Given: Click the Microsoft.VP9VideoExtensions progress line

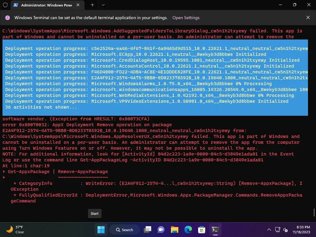Looking at the screenshot, I should point(147,101).
